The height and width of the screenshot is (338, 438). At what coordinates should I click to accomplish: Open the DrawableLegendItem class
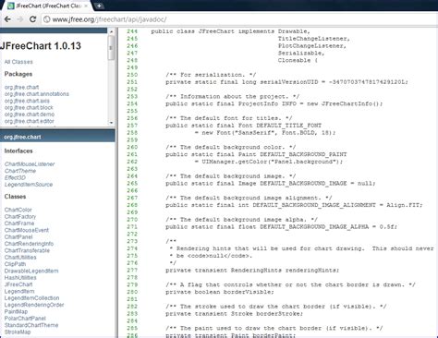[31, 271]
